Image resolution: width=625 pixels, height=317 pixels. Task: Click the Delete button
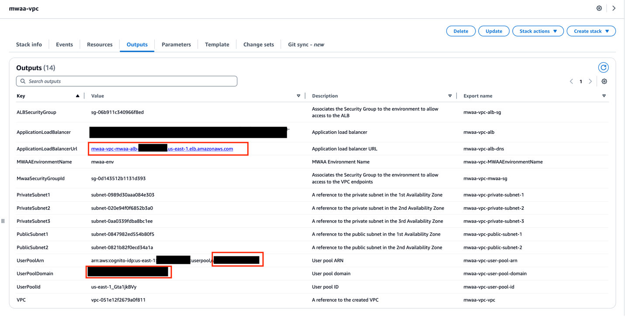461,31
